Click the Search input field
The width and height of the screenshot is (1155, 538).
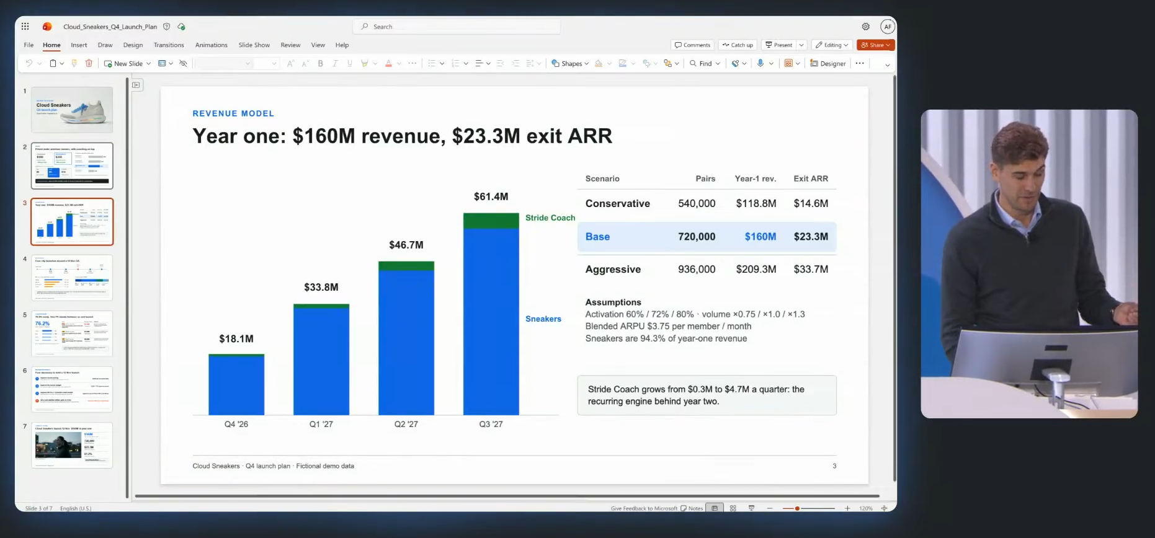[457, 27]
